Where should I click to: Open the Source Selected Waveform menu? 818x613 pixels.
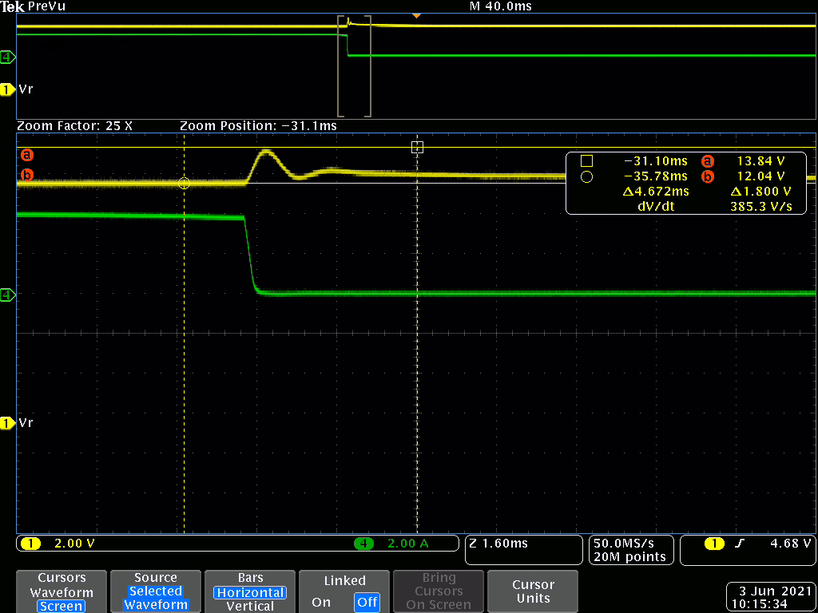click(x=156, y=591)
